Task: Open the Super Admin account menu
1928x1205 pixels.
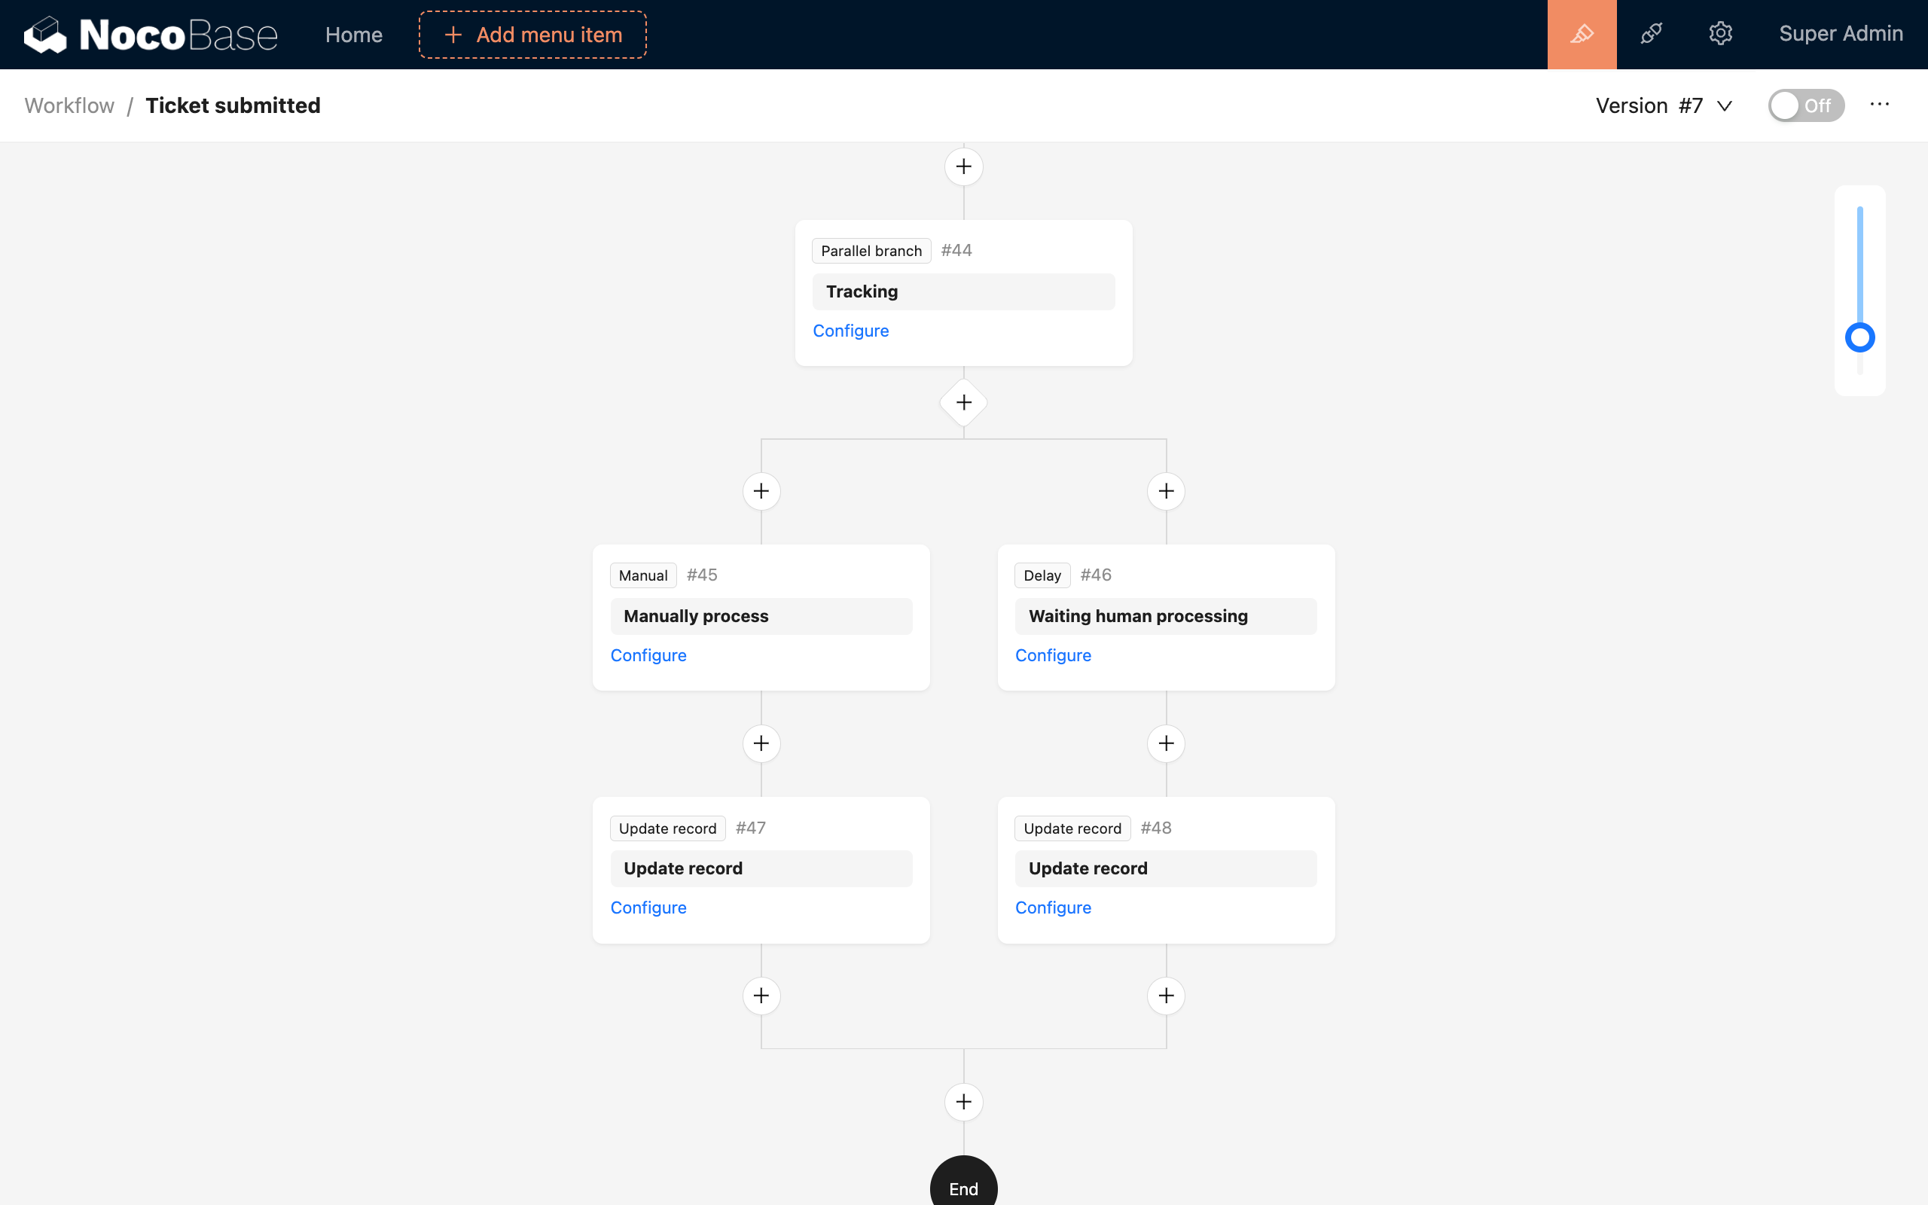Action: point(1841,33)
